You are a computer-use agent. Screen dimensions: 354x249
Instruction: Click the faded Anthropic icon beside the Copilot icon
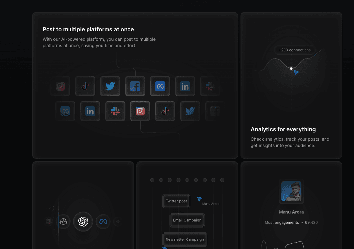point(48,222)
